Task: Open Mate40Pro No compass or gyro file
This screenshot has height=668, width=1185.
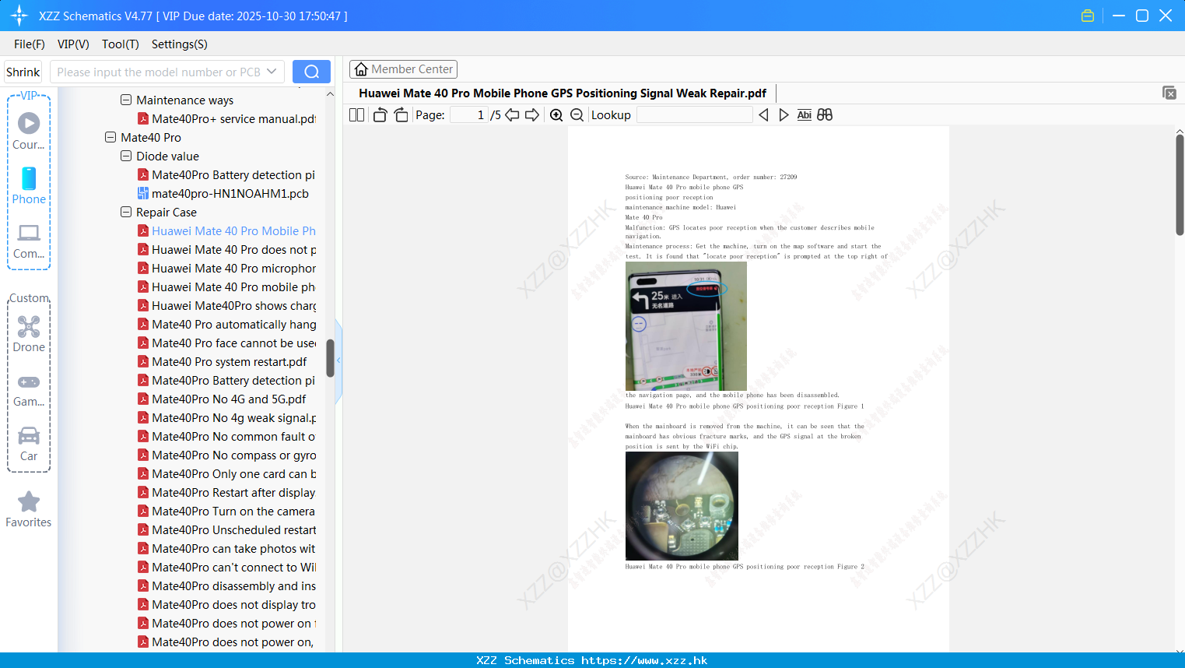Action: pos(226,455)
